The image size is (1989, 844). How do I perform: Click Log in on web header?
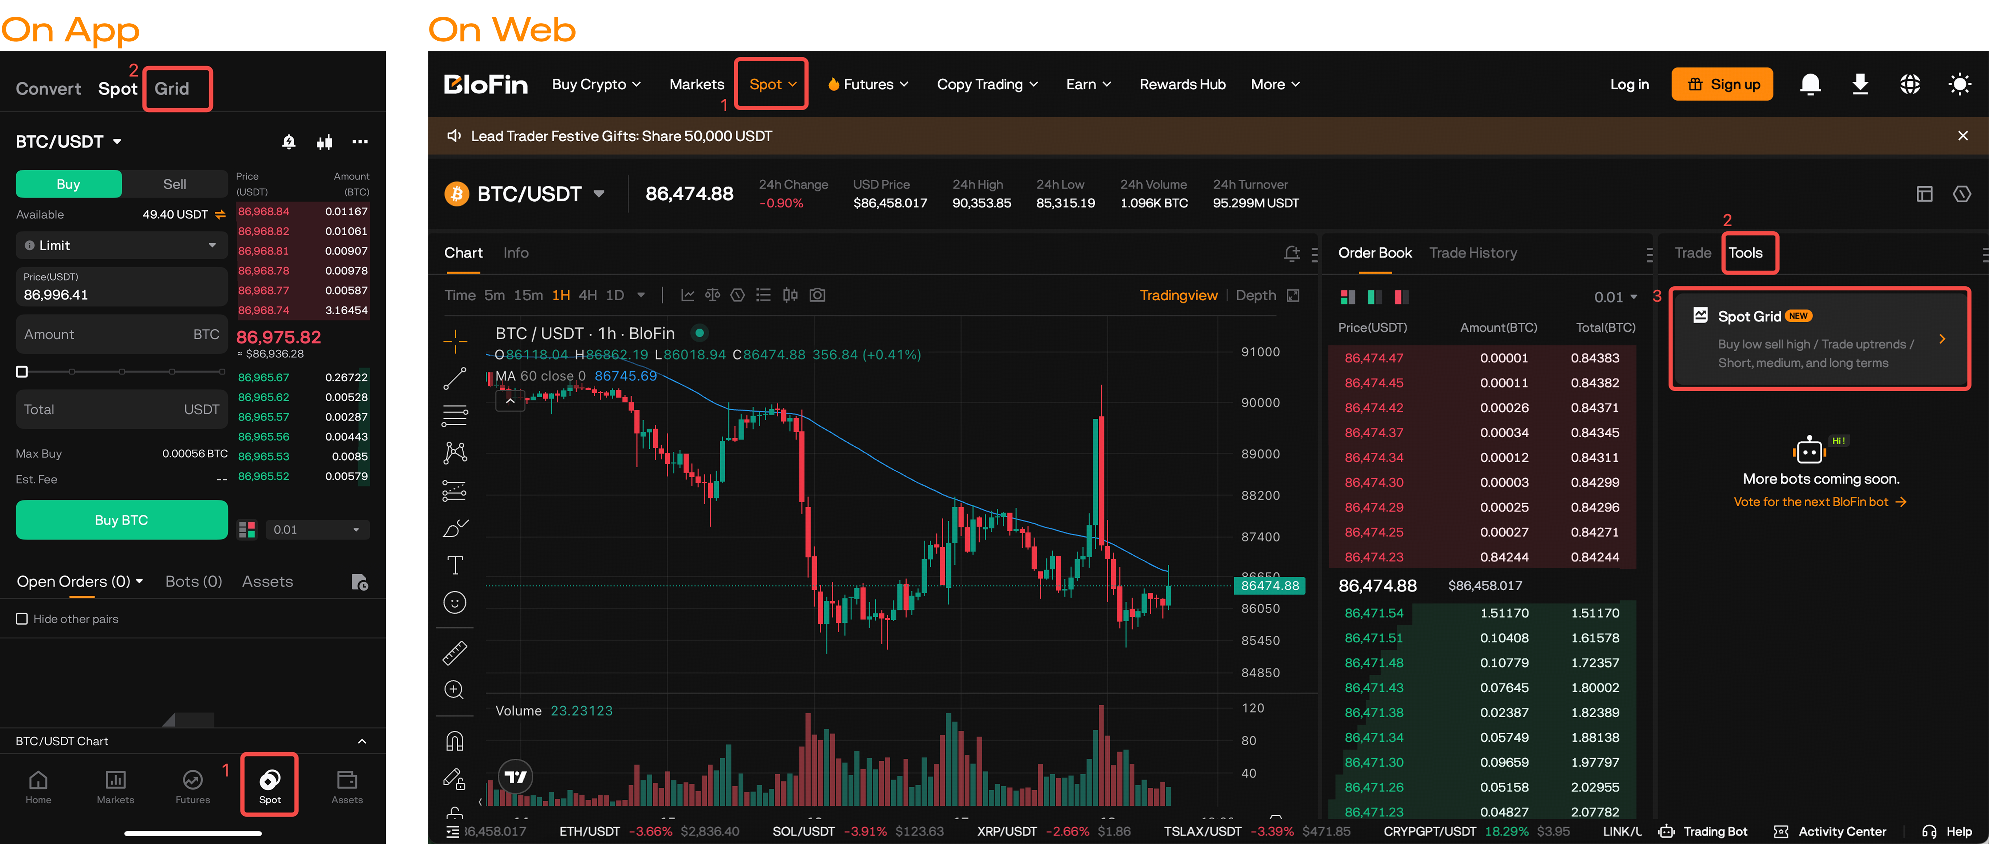pos(1629,84)
